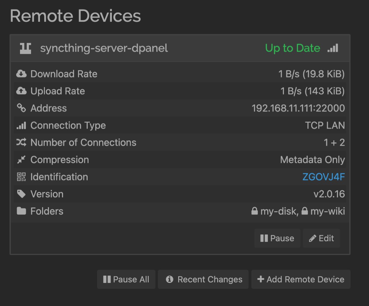369x306 pixels.
Task: Collapse the syncthing-server-dpanel device panel
Action: pyautogui.click(x=102, y=48)
